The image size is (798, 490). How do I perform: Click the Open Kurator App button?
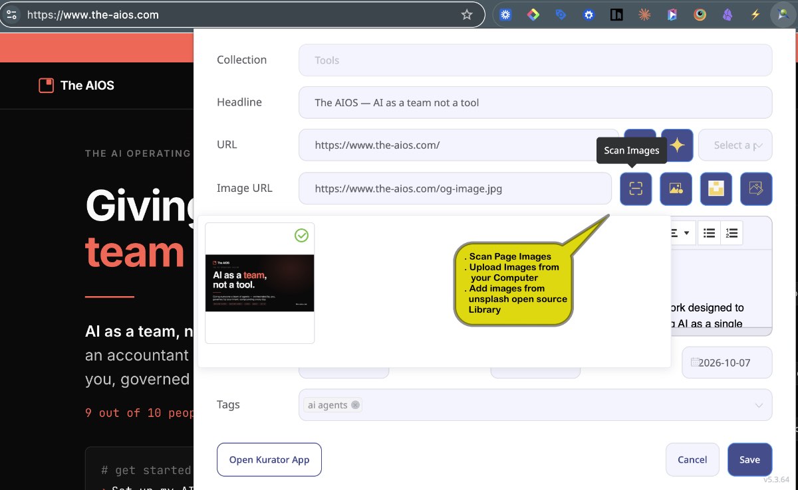pyautogui.click(x=269, y=459)
